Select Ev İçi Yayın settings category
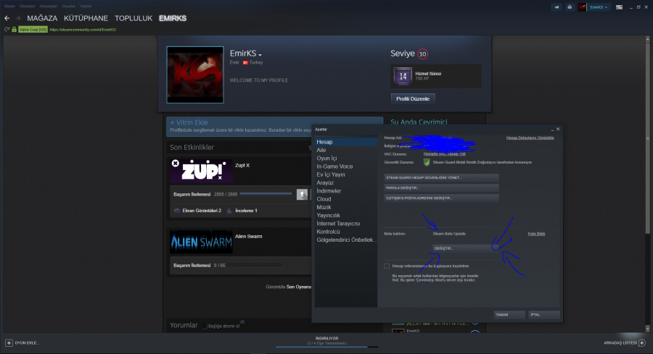The width and height of the screenshot is (653, 354). 346,174
